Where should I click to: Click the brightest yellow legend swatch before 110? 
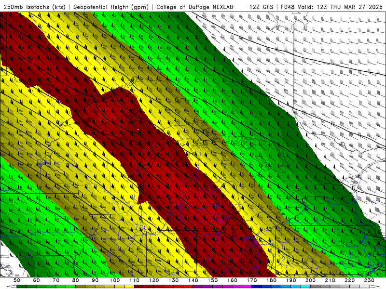[129, 286]
